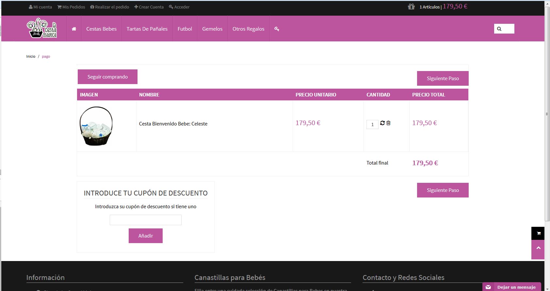Open Tartas De Pañales menu
The height and width of the screenshot is (291, 550).
pyautogui.click(x=147, y=29)
